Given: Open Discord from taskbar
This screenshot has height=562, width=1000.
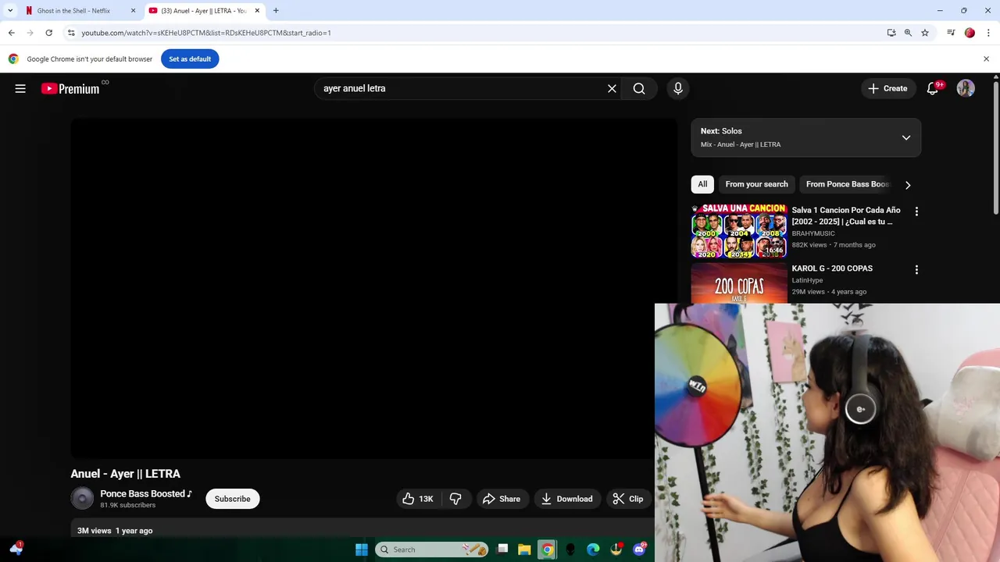Looking at the screenshot, I should [x=640, y=550].
